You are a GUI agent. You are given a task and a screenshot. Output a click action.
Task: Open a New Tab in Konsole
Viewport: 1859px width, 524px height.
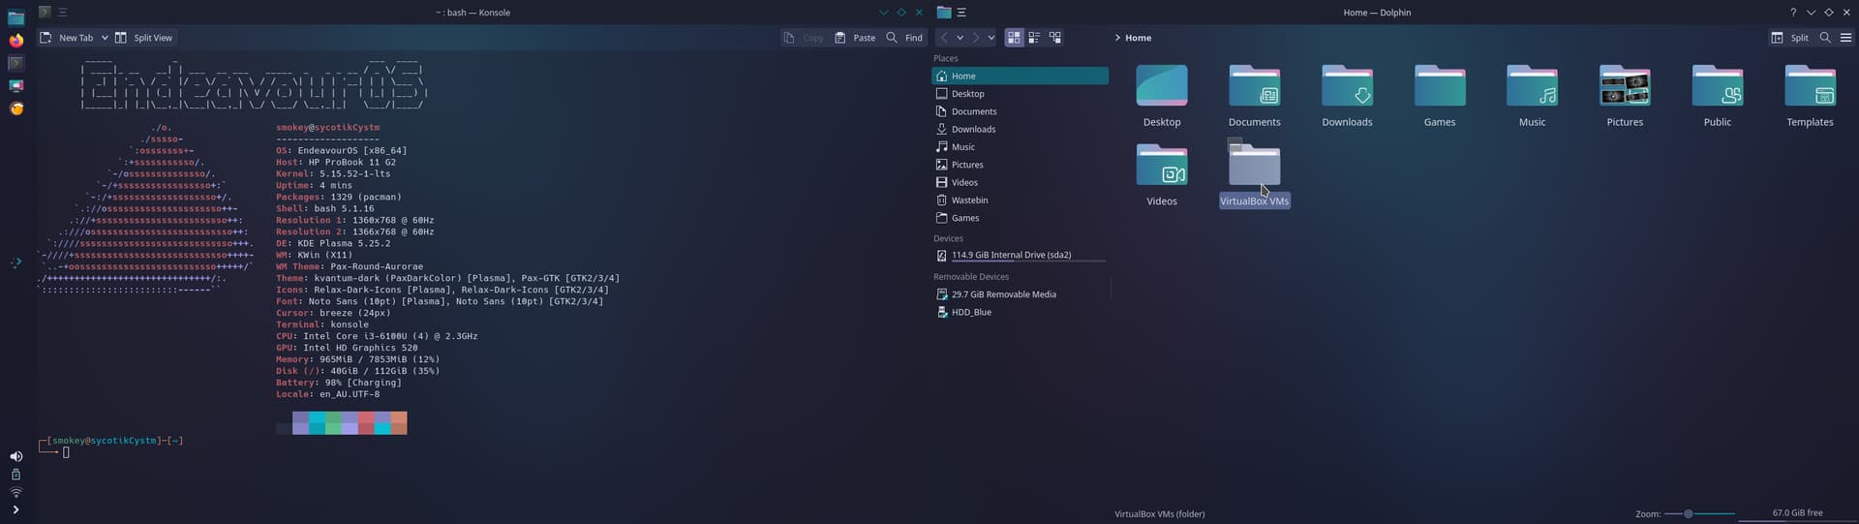(66, 38)
